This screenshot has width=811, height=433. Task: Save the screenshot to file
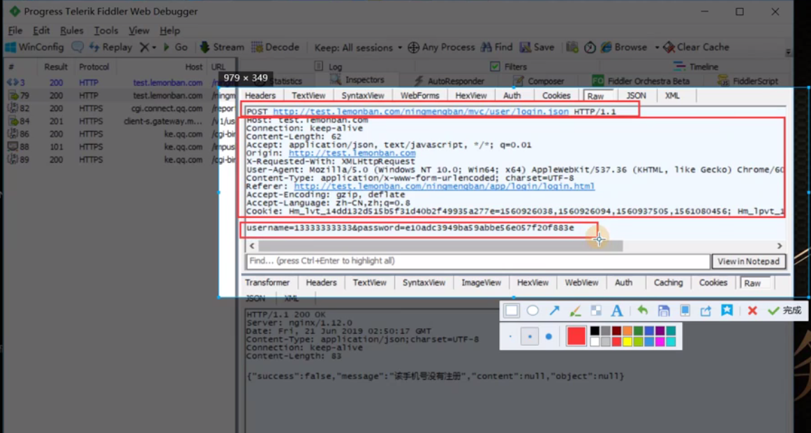coord(664,310)
